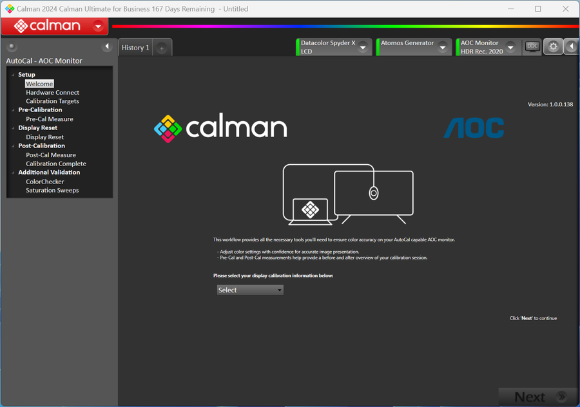Image resolution: width=580 pixels, height=407 pixels.
Task: Collapse the Setup tree section
Action: pos(14,75)
